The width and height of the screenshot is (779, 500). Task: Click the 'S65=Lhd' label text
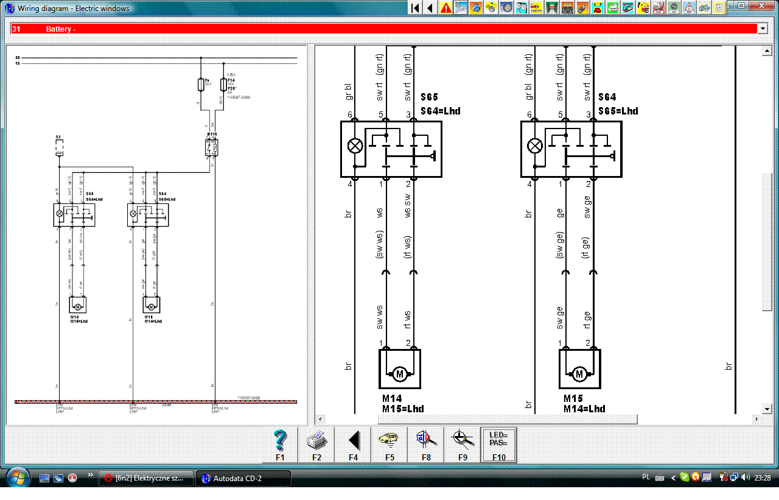coord(618,111)
